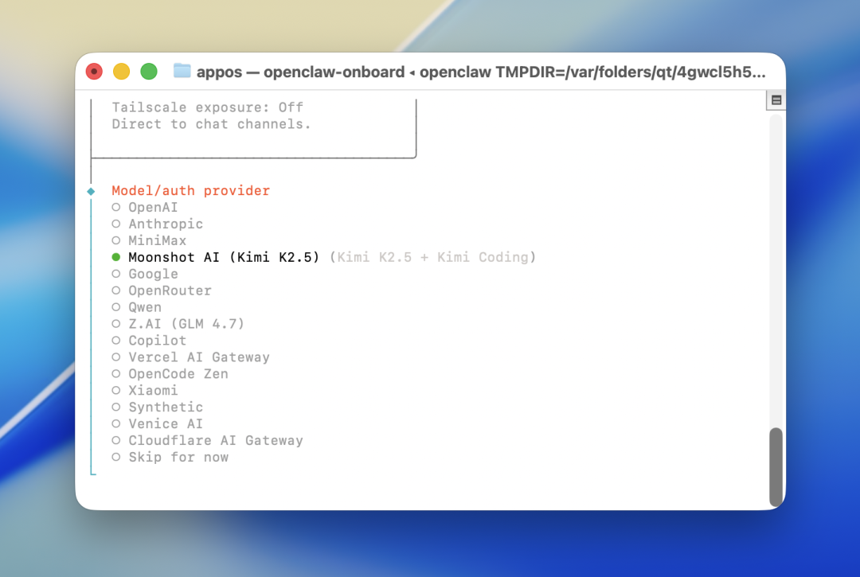The image size is (860, 577).
Task: Pick the Cloudflare AI Gateway option
Action: pos(215,441)
